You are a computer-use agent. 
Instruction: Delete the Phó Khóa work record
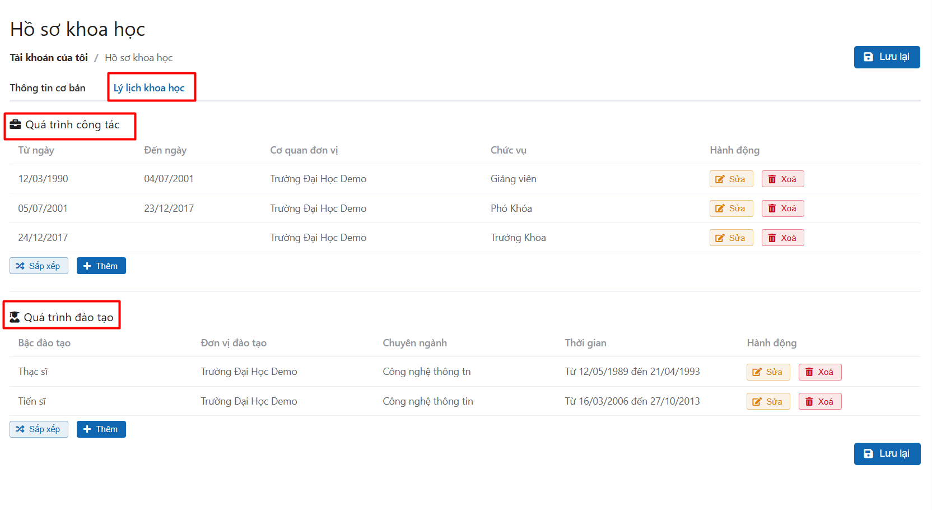pyautogui.click(x=782, y=208)
